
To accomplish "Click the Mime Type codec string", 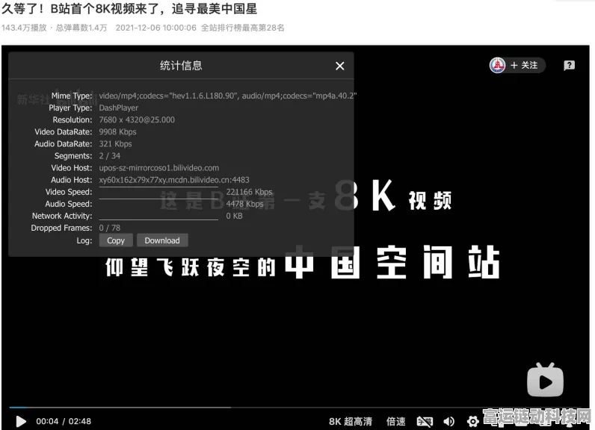I will (228, 96).
